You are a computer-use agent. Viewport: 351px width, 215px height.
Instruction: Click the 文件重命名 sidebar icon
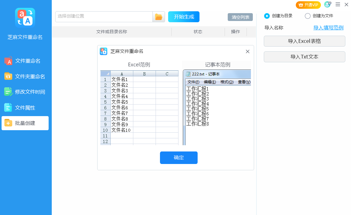tap(8, 61)
